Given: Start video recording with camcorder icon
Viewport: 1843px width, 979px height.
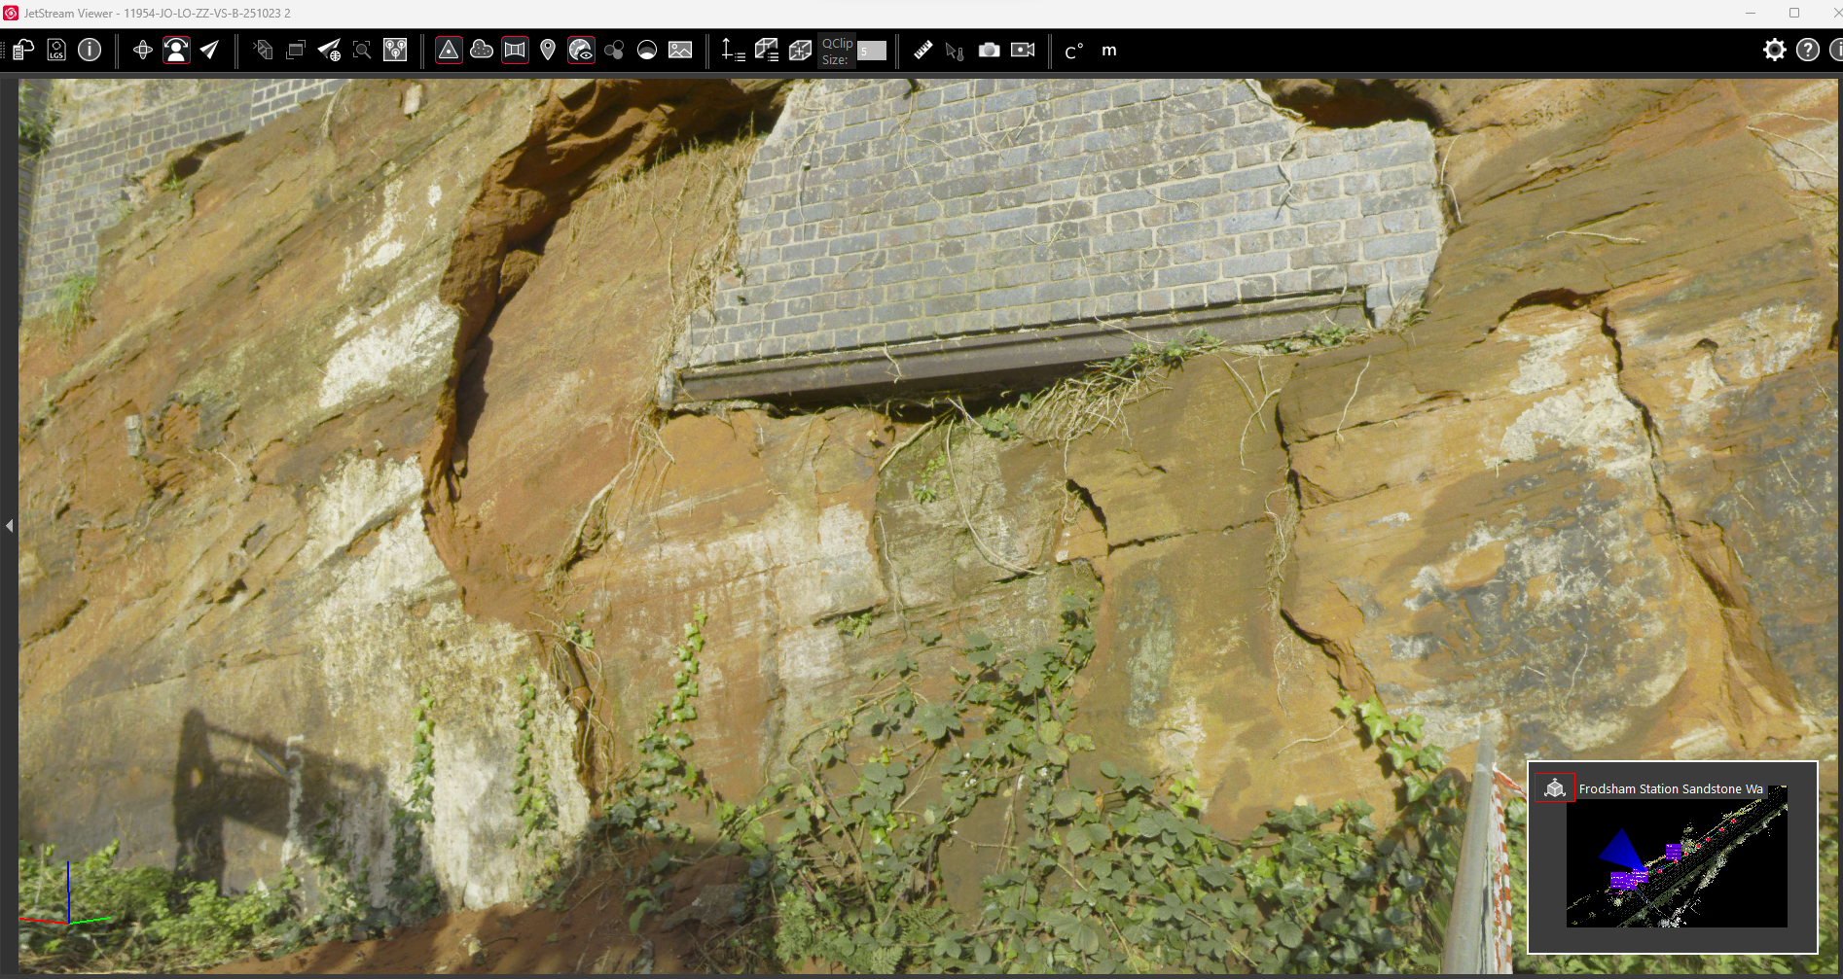Looking at the screenshot, I should click(x=1023, y=50).
